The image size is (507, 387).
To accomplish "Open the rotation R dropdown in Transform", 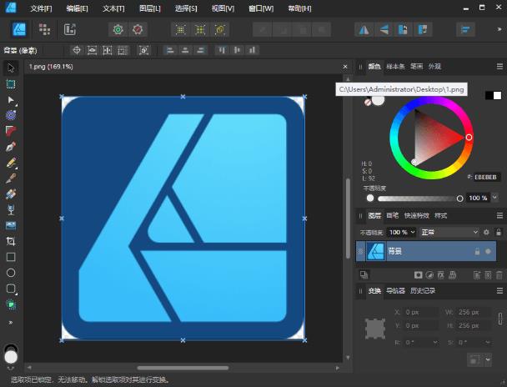I will pyautogui.click(x=435, y=342).
